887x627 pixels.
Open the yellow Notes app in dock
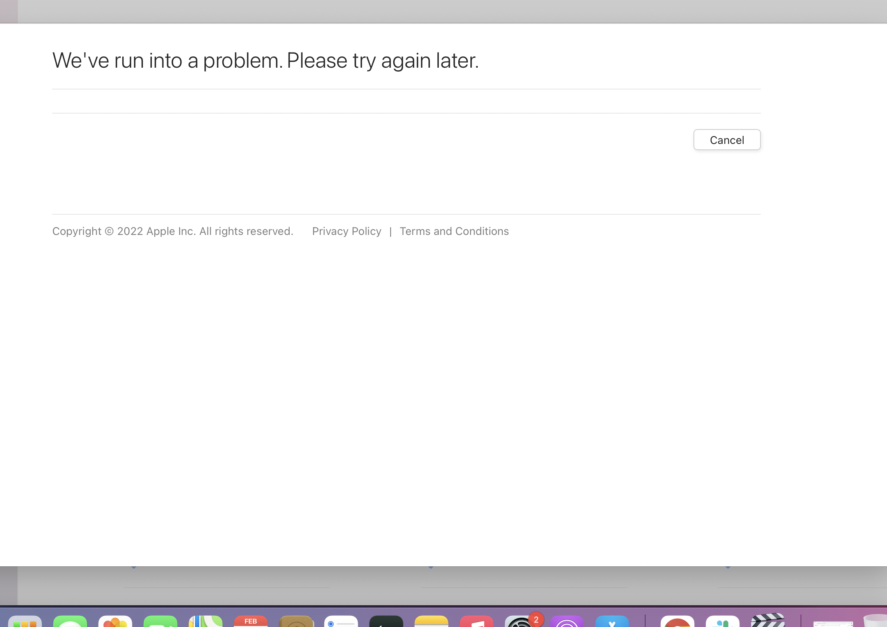(431, 622)
